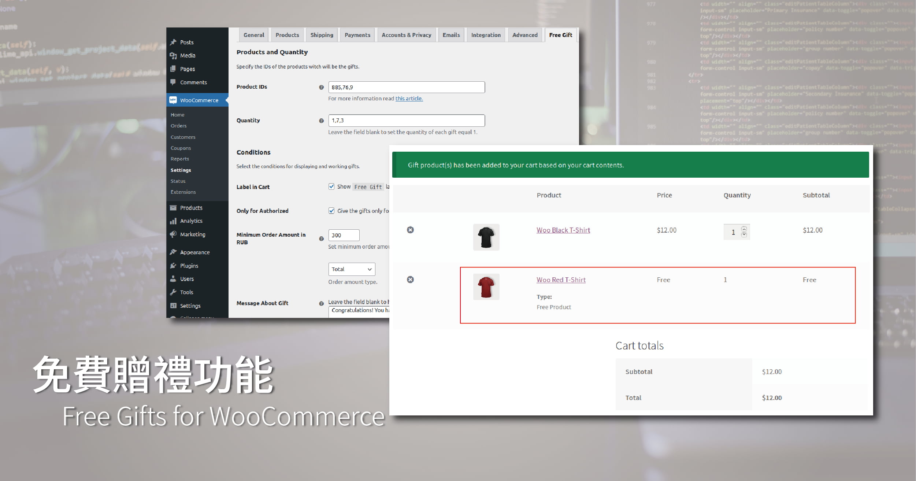916x481 pixels.
Task: Click the 'Products and Quantity' heading
Action: [272, 52]
